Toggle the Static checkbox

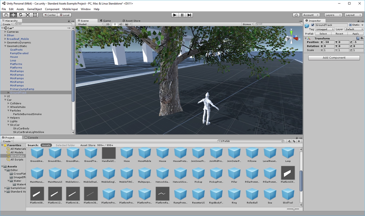pyautogui.click(x=350, y=25)
